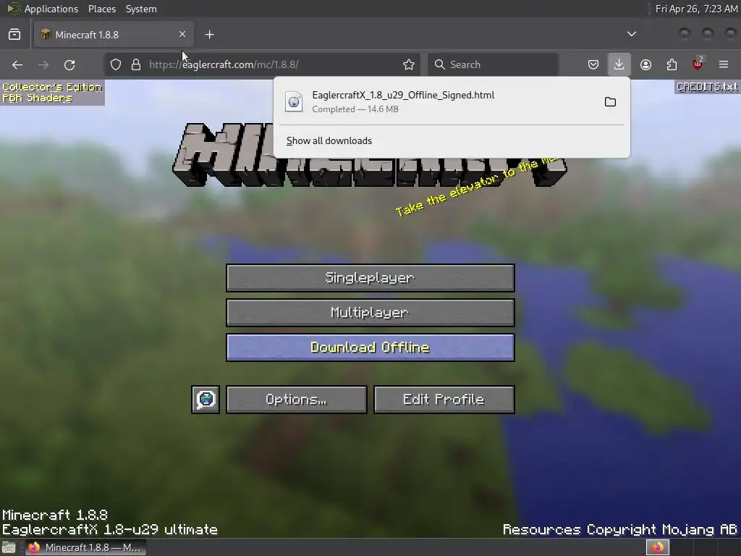Switch to Minecraft 1.8.8 taskbar window
Screen dimensions: 741x556
tap(85, 547)
